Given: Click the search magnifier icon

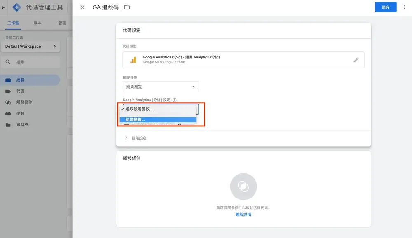Looking at the screenshot, I should [8, 62].
